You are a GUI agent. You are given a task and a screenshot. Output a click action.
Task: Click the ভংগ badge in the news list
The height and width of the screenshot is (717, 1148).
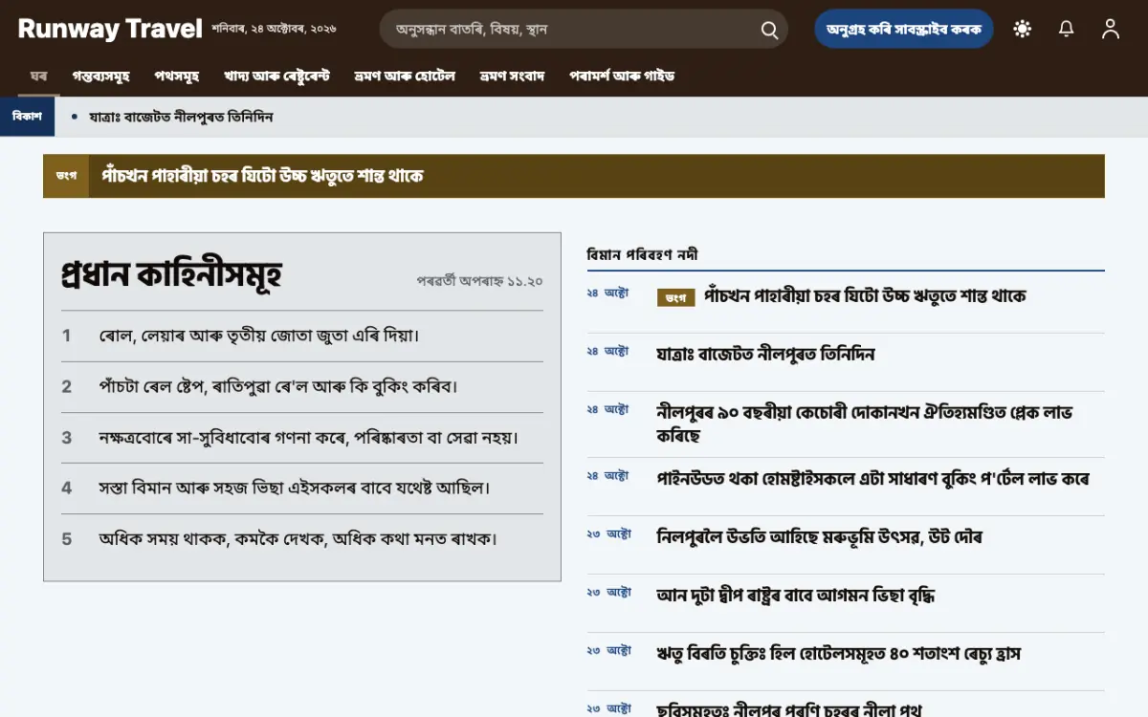[x=675, y=297]
